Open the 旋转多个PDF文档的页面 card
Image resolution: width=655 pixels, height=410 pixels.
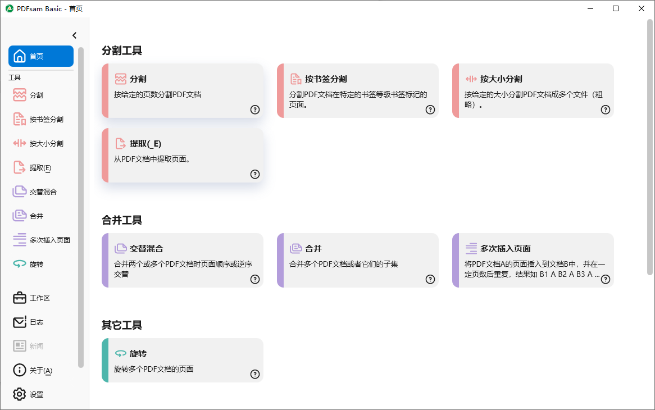pyautogui.click(x=183, y=361)
